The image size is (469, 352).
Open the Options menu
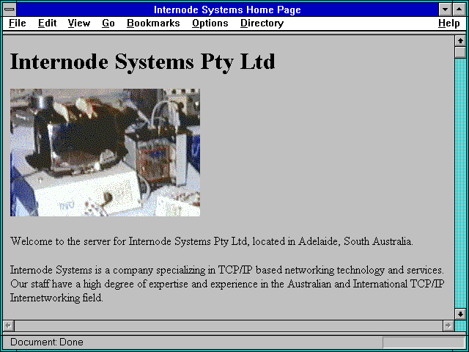tap(210, 23)
